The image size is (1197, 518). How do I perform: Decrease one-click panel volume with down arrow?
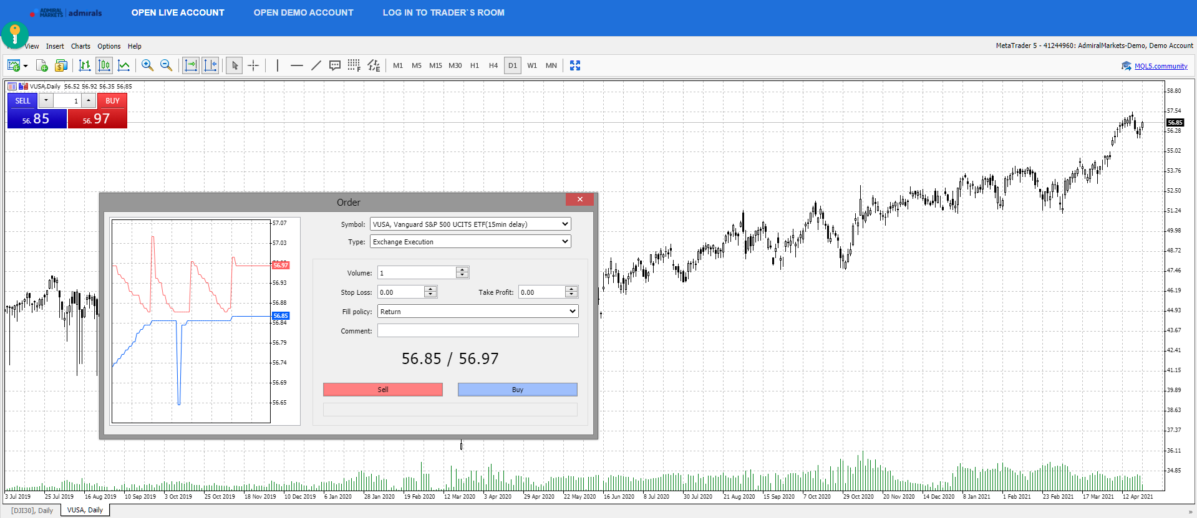(x=46, y=100)
